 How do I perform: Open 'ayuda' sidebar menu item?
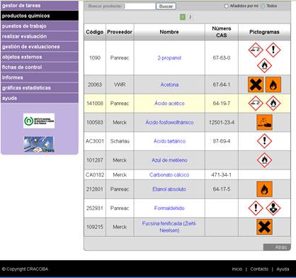[x=40, y=98]
